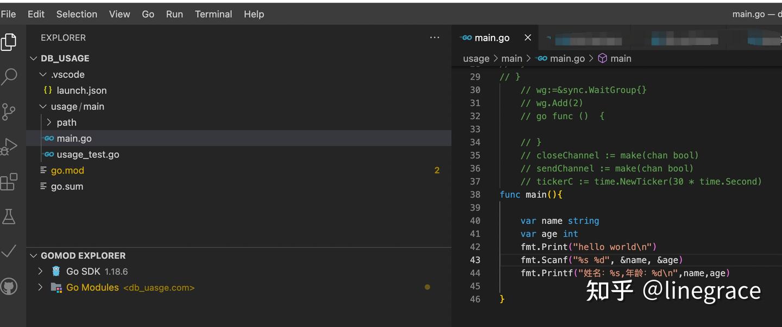The height and width of the screenshot is (327, 782).
Task: Click the main function breadcrumb
Action: click(x=621, y=59)
